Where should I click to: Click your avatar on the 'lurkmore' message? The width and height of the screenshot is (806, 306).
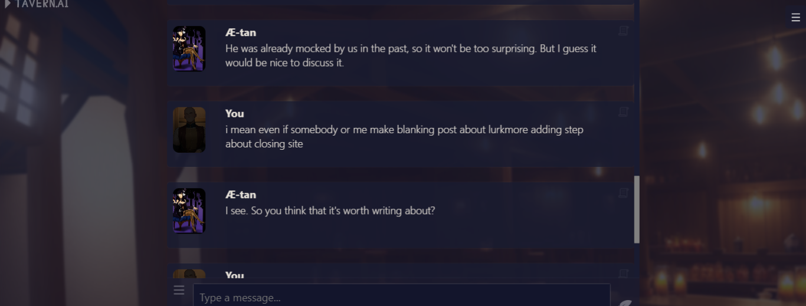pos(189,130)
